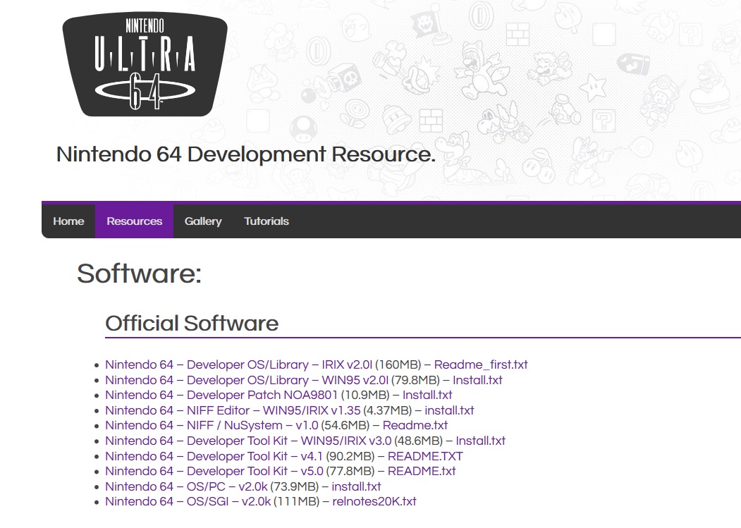
Task: Select the Resources menu tab
Action: [x=134, y=221]
